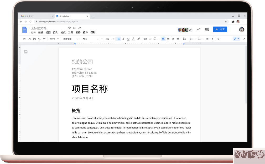Select the paint format tool
Image resolution: width=265 pixels, height=164 pixels.
(x=44, y=39)
